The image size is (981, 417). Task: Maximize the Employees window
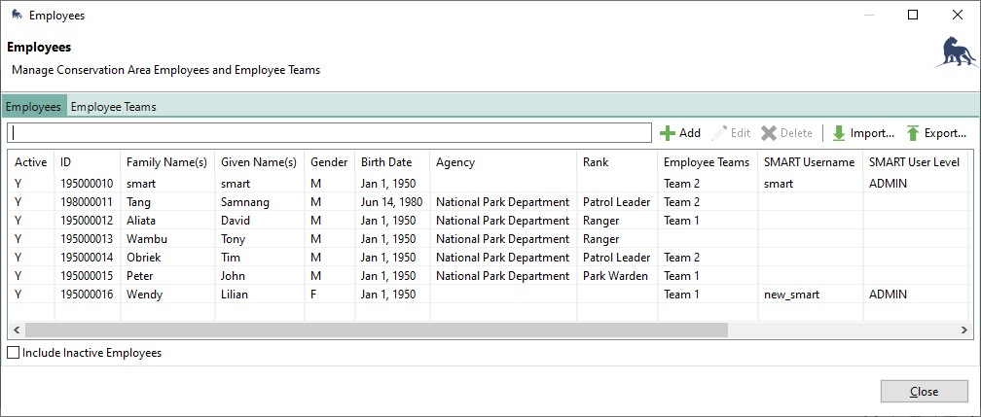(x=913, y=16)
